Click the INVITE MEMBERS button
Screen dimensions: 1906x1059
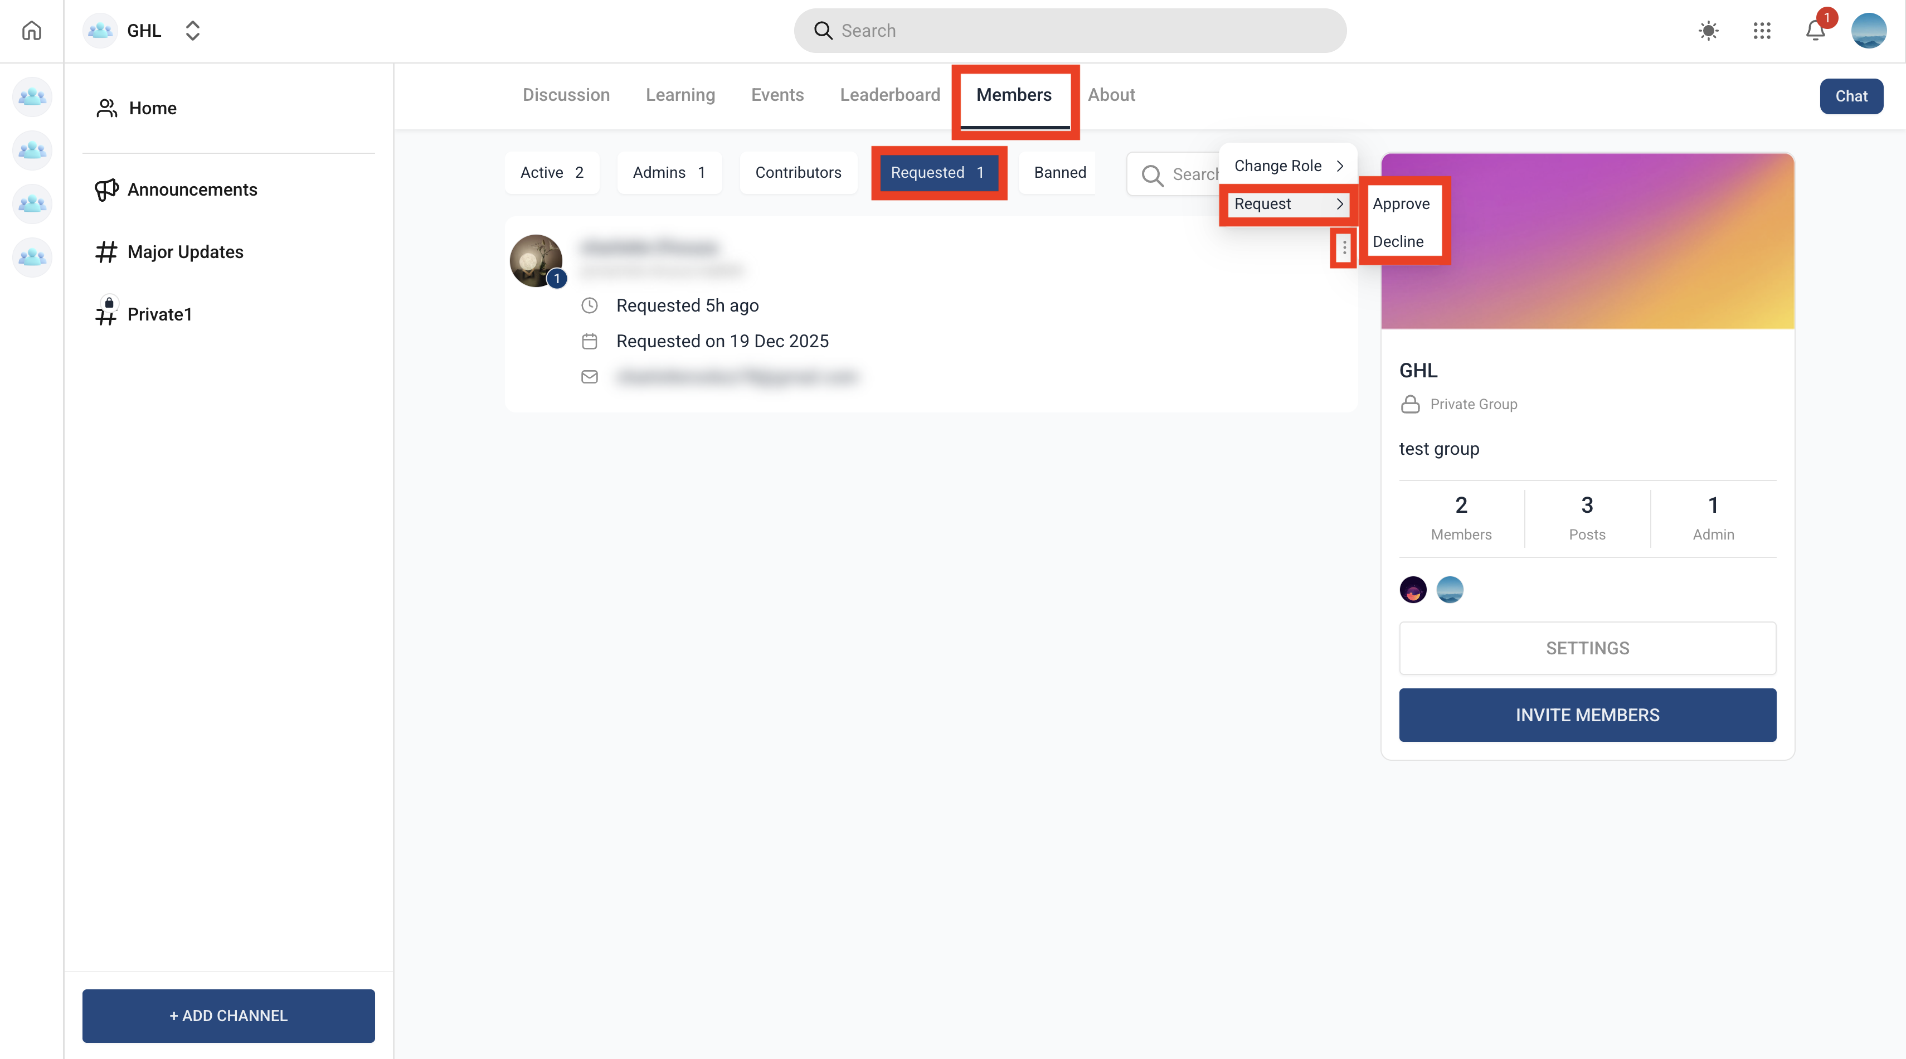coord(1587,715)
